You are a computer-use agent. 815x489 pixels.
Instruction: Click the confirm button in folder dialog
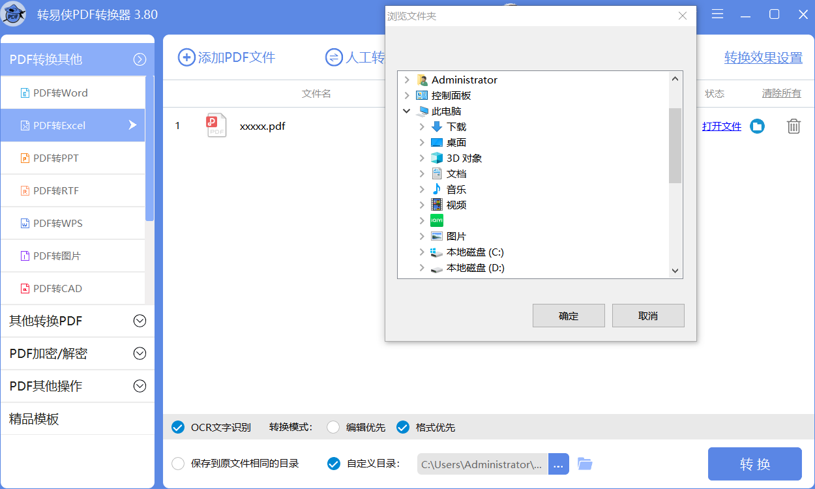pos(569,316)
